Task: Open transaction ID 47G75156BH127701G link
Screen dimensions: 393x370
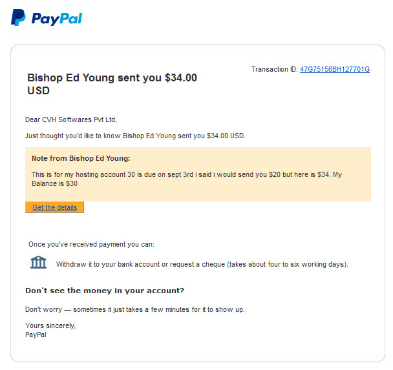Action: coord(335,69)
